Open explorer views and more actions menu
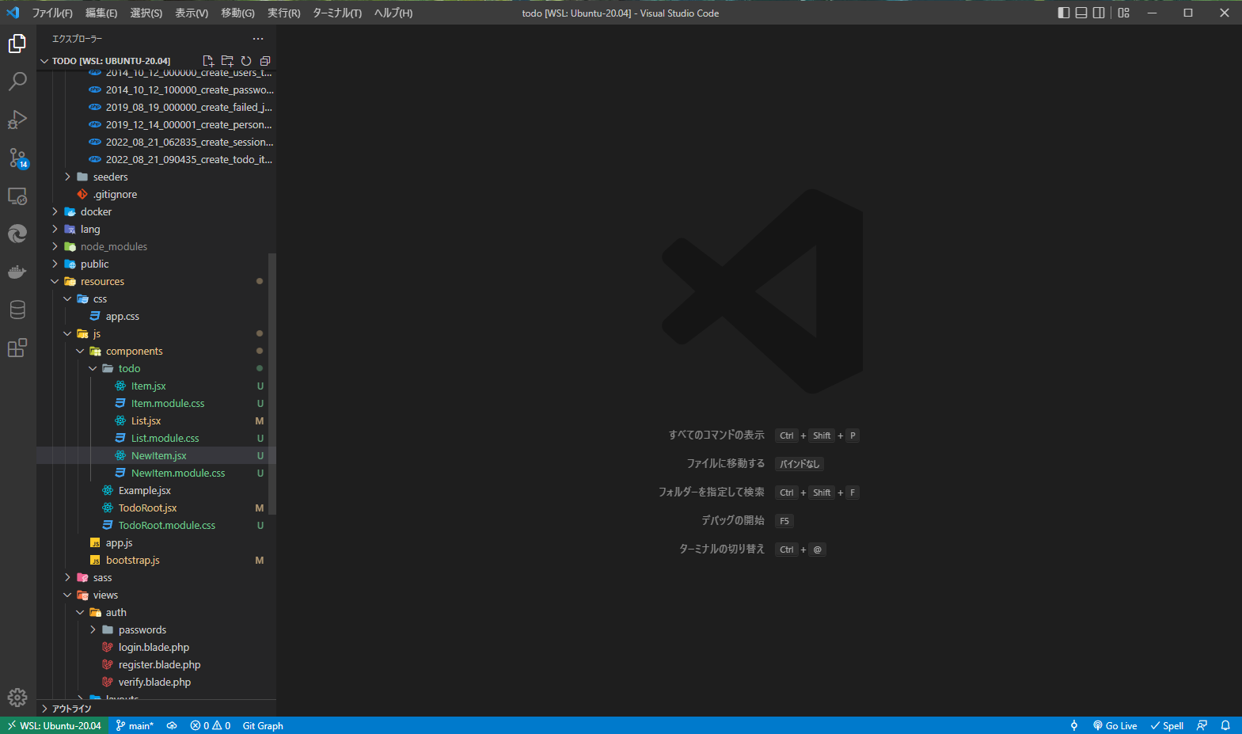The image size is (1242, 734). click(x=258, y=39)
